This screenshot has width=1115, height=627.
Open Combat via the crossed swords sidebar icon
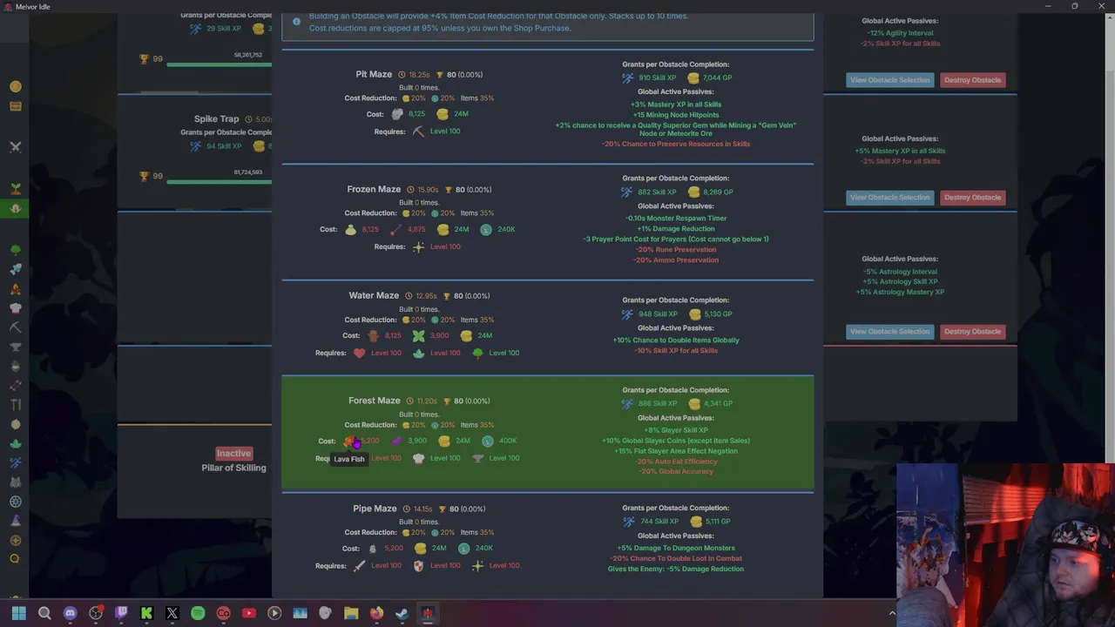(x=15, y=146)
